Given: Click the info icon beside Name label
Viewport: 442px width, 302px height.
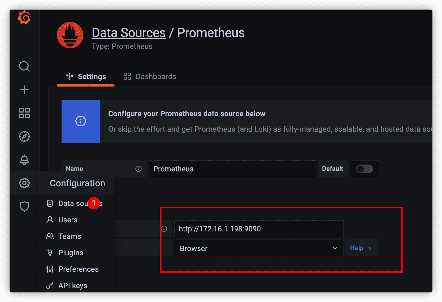Looking at the screenshot, I should 138,169.
